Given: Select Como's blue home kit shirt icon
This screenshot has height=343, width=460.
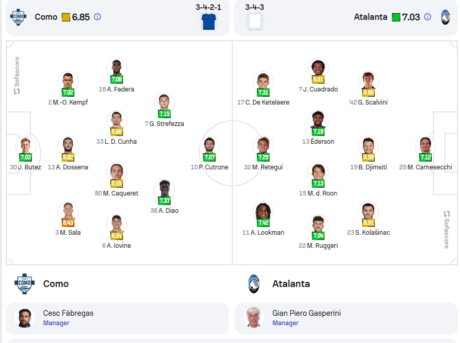Looking at the screenshot, I should (209, 21).
